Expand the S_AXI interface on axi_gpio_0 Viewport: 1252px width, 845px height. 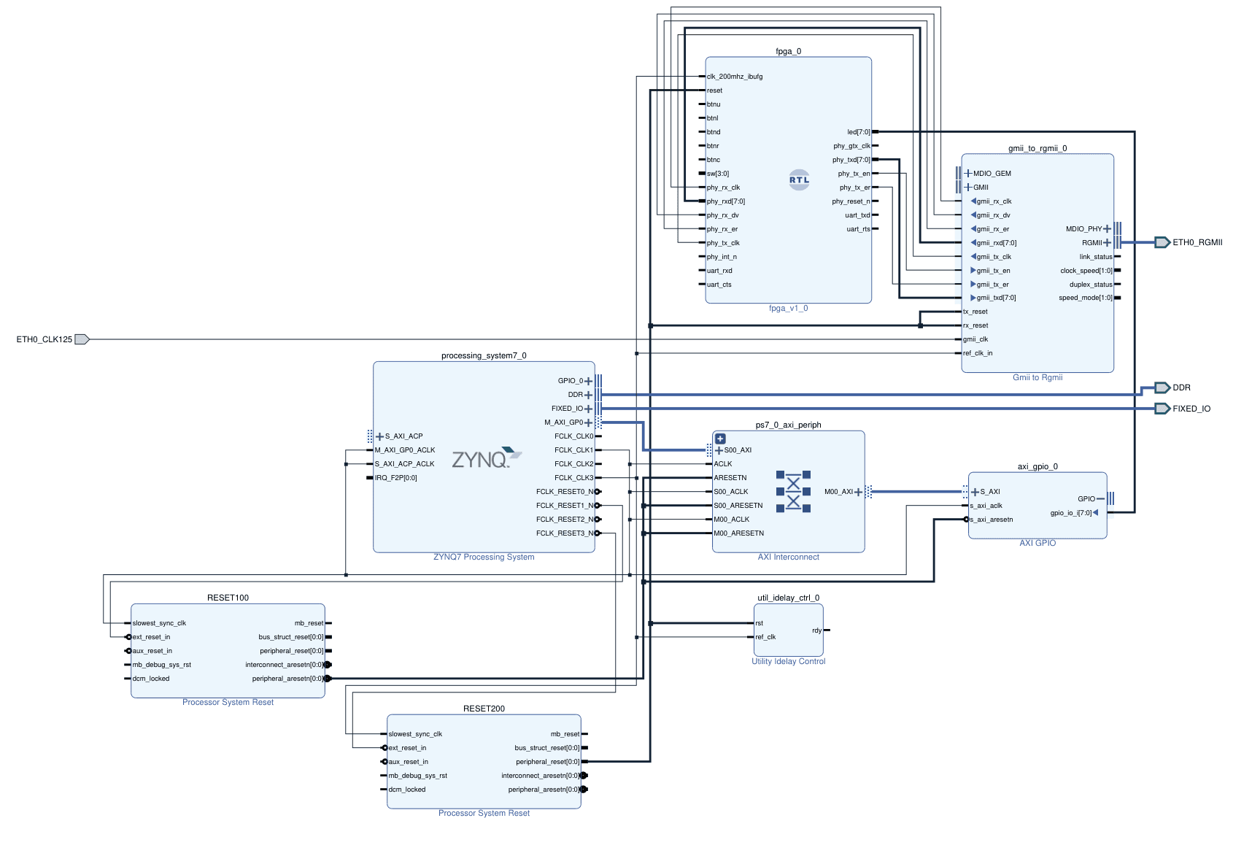coord(975,492)
